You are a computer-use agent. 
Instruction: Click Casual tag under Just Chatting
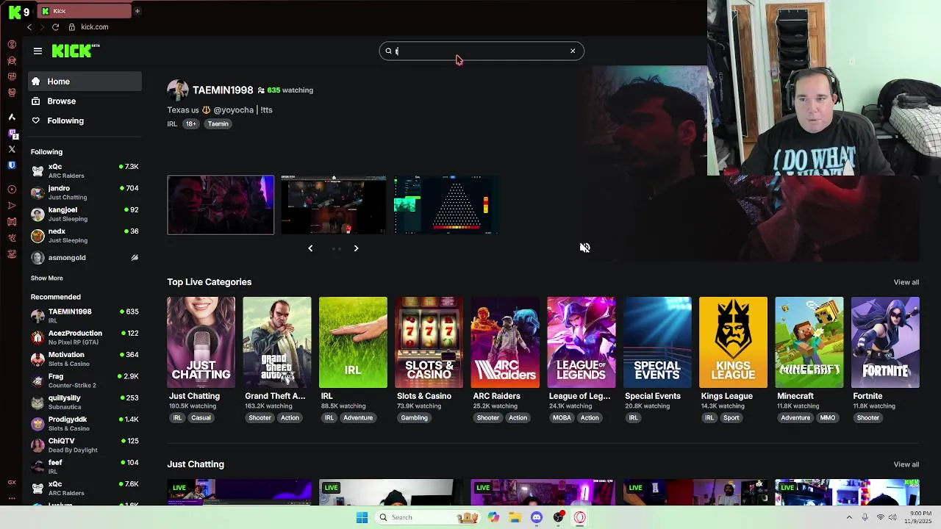point(201,418)
